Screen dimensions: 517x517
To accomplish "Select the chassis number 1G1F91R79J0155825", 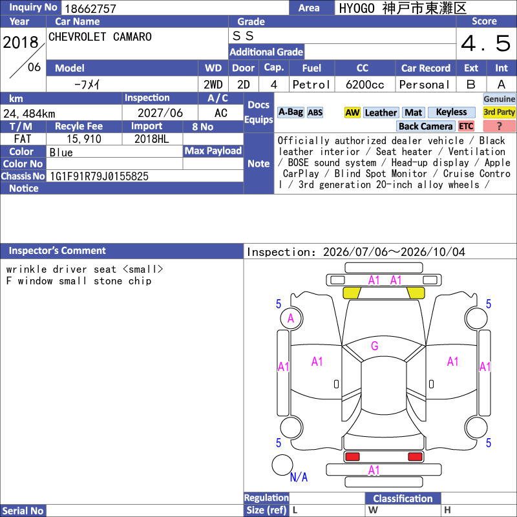I will point(99,176).
